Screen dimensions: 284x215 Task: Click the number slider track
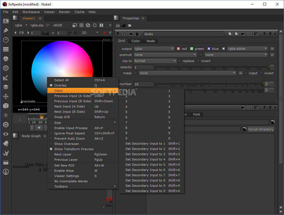point(209,84)
